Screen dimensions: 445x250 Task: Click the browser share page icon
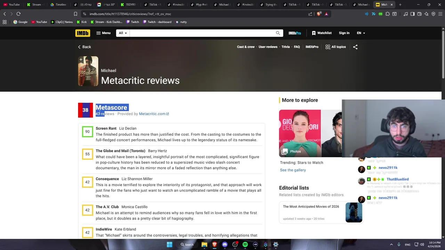tap(310, 14)
